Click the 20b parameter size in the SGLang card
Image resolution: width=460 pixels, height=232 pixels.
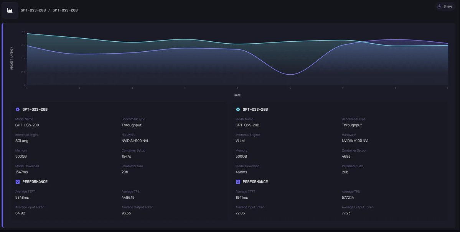125,172
